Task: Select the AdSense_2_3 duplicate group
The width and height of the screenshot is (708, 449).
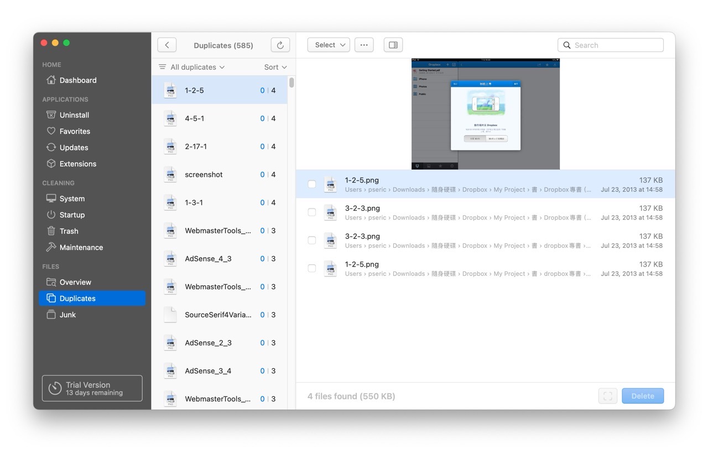Action: tap(220, 343)
